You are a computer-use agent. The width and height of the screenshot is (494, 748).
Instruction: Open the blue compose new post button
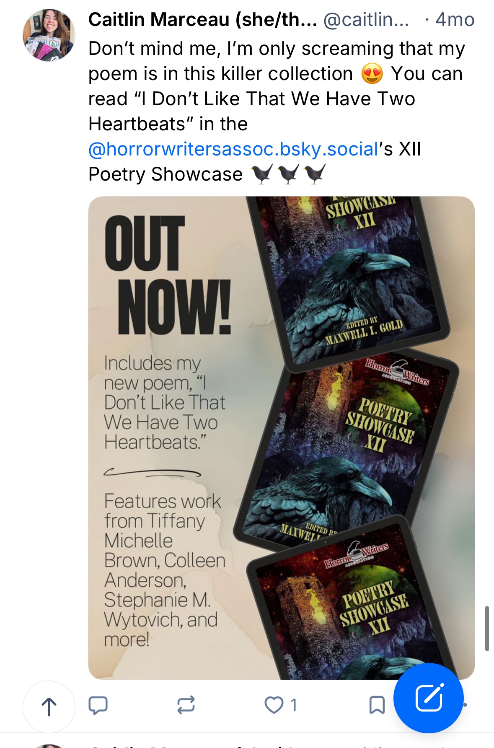(x=429, y=698)
